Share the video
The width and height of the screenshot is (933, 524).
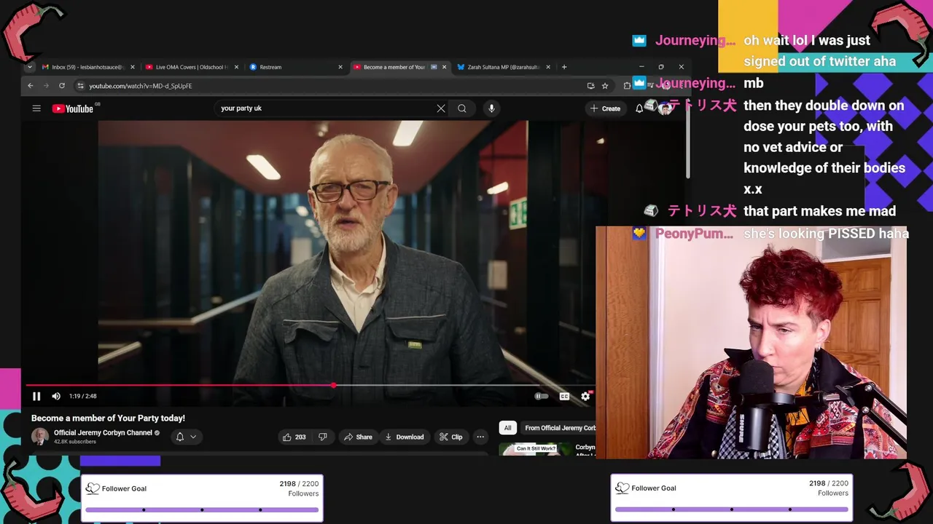[358, 437]
